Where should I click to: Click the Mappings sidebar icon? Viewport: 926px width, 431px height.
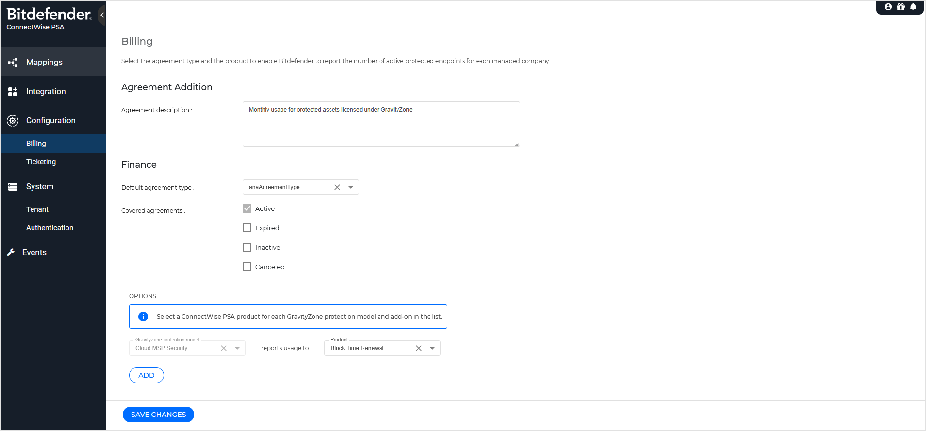tap(13, 62)
